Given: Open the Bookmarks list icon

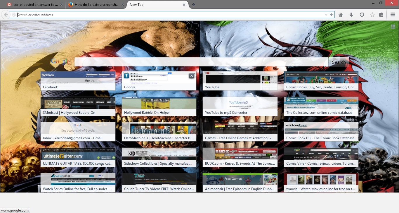Looking at the screenshot, I should click(381, 15).
